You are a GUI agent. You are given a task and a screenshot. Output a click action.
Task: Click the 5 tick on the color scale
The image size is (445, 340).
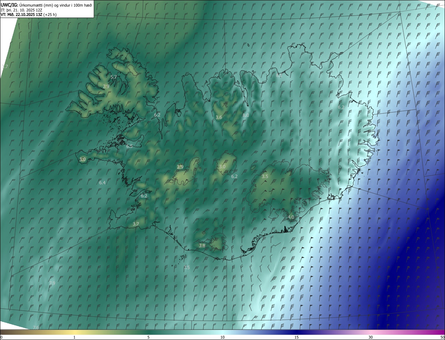148,337
